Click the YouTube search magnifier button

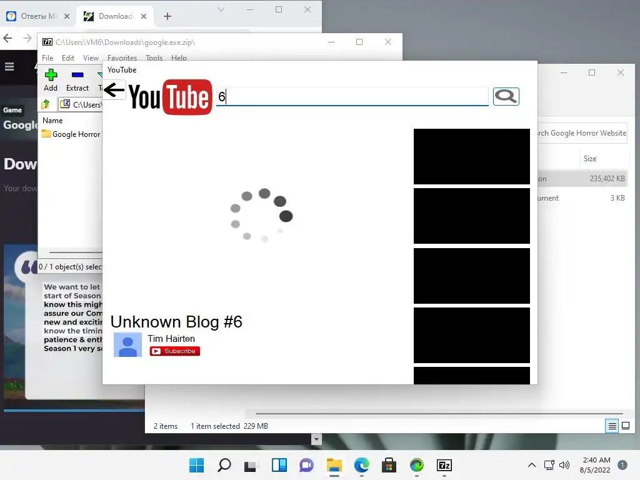tap(506, 96)
